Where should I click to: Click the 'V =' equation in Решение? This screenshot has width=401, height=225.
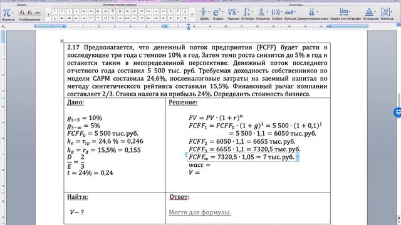coord(194,172)
